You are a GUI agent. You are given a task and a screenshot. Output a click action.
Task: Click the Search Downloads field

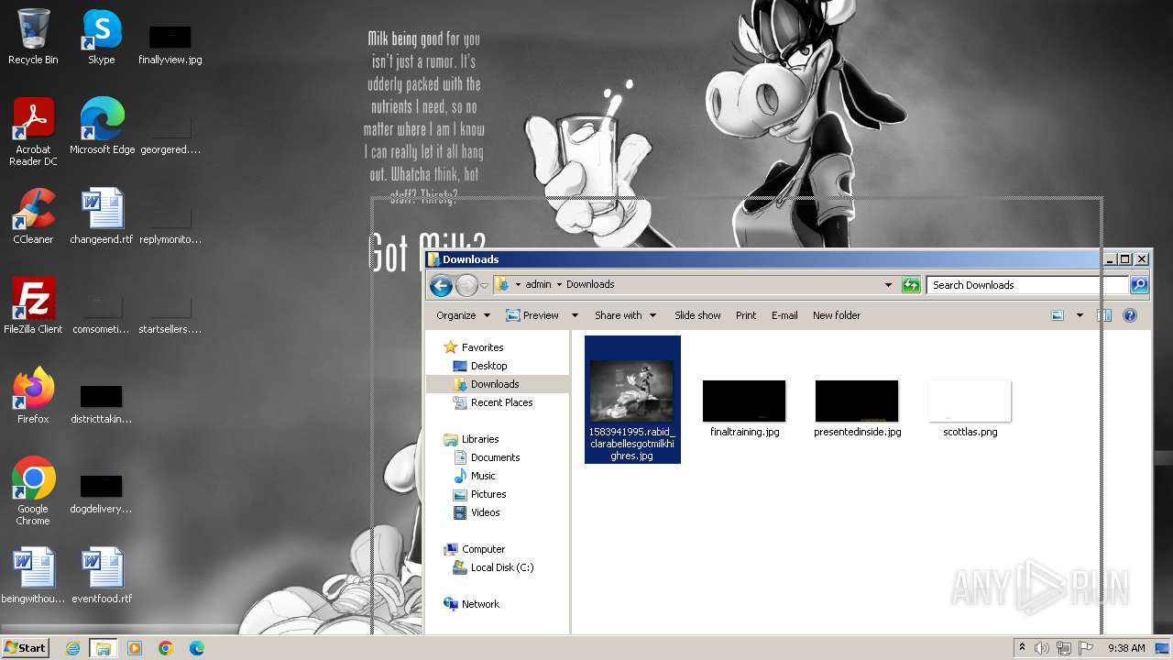click(x=1026, y=285)
